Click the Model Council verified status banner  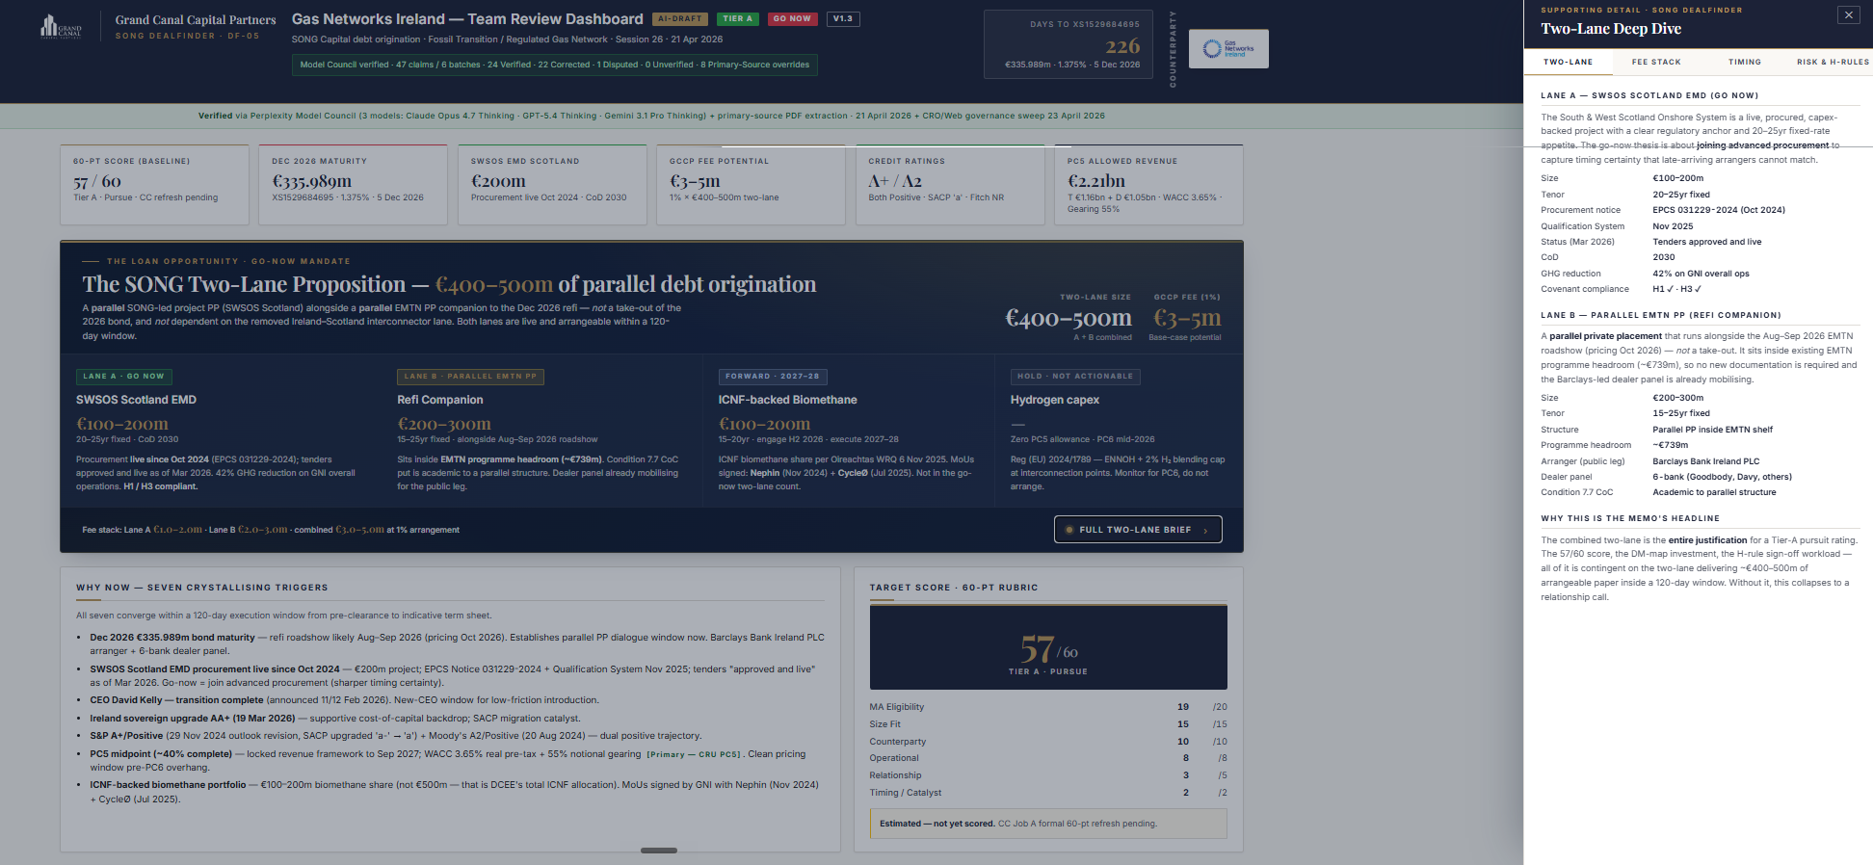pyautogui.click(x=555, y=65)
